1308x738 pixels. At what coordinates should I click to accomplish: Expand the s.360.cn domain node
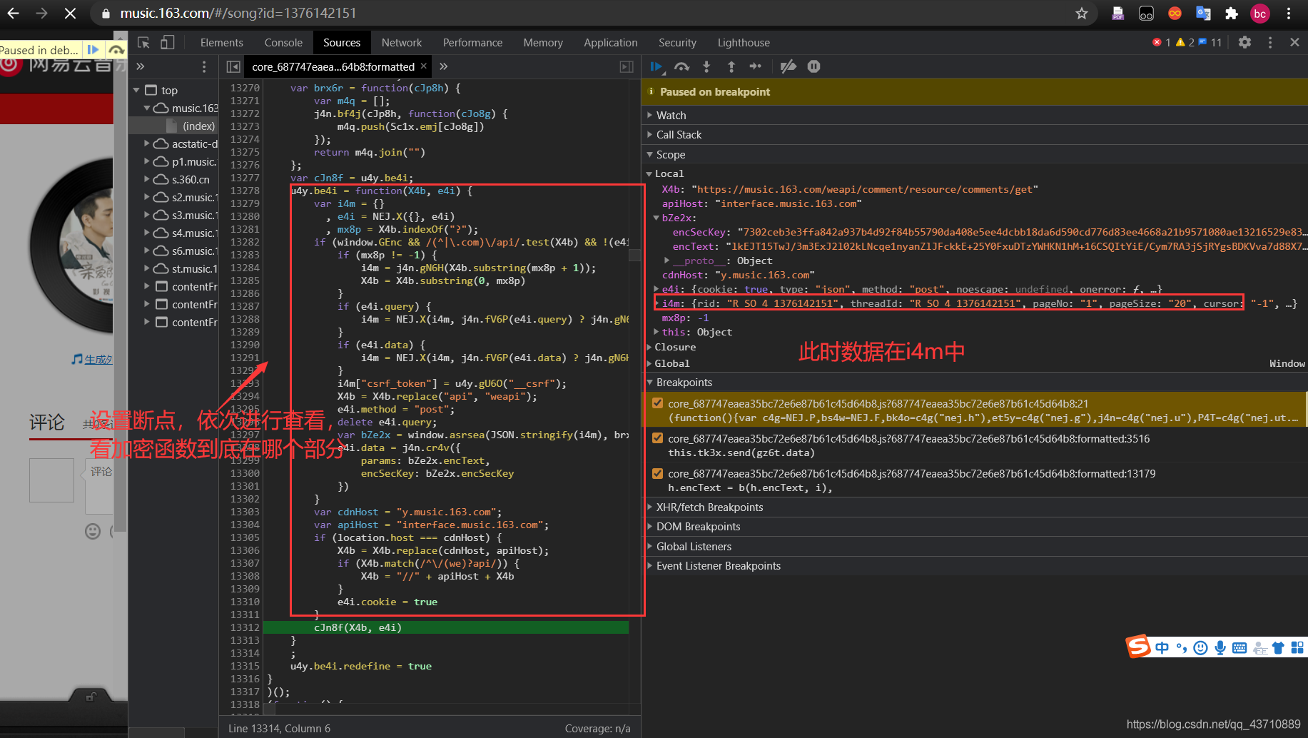click(147, 179)
